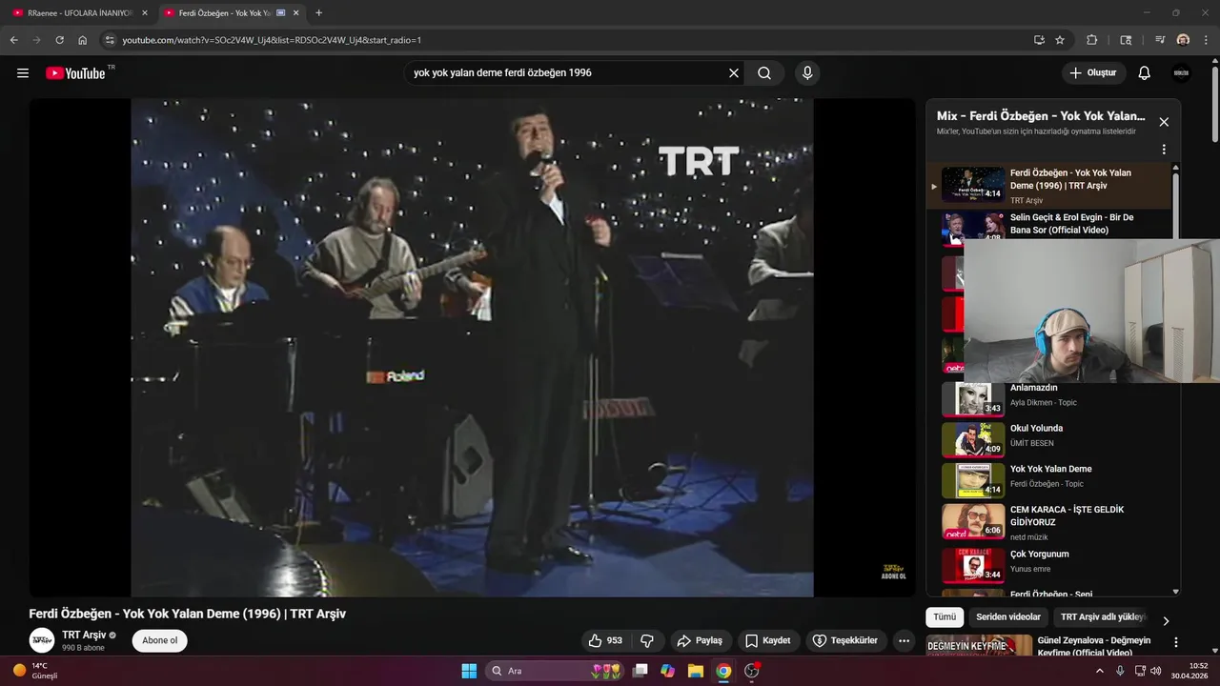
Task: Open the browser home page icon
Action: coord(82,40)
